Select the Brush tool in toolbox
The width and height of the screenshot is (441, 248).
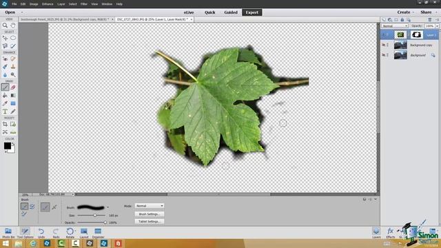5,87
